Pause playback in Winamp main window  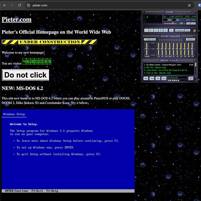(156, 30)
